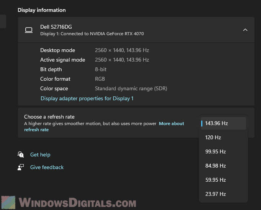
Task: Choose 84.98 Hz from refresh rate list
Action: click(x=223, y=166)
